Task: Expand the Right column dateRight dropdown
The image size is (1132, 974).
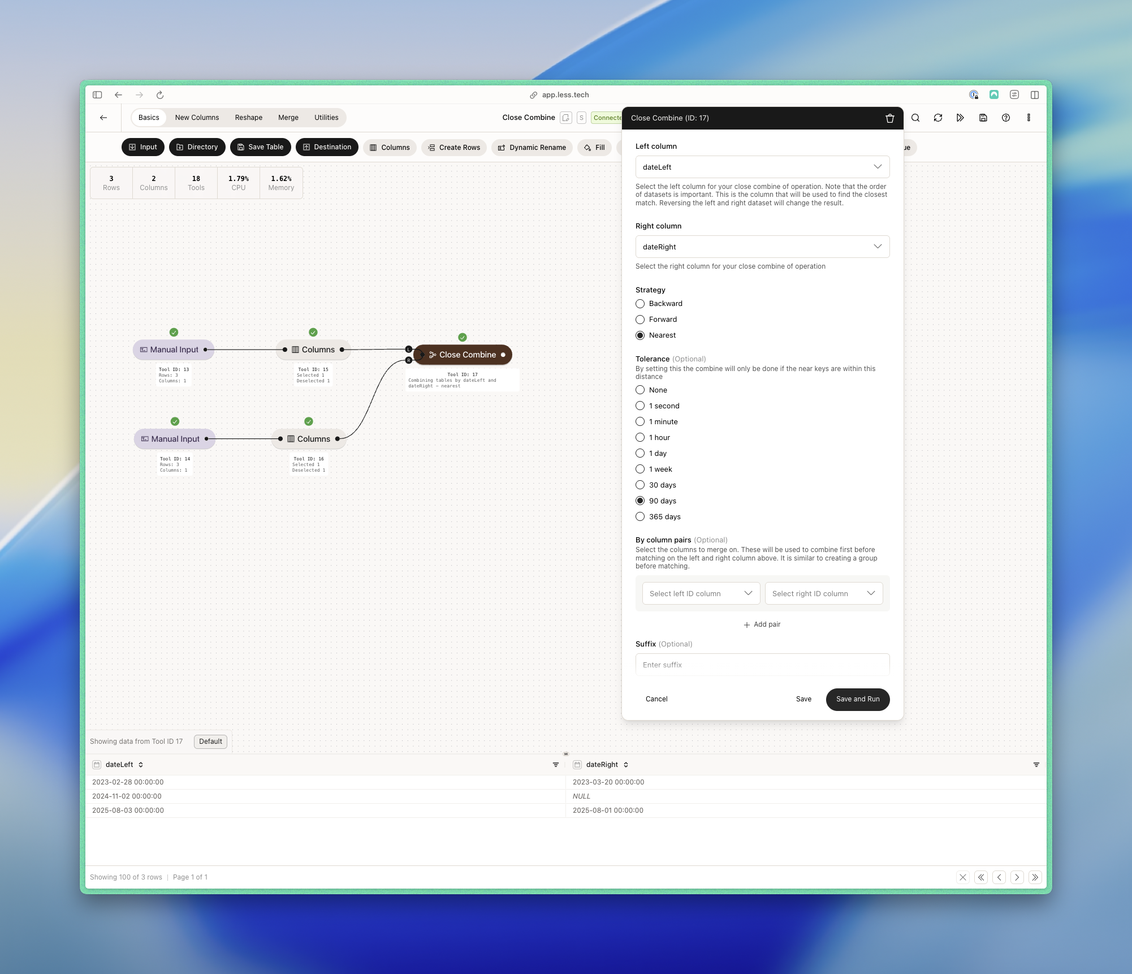Action: coord(762,247)
